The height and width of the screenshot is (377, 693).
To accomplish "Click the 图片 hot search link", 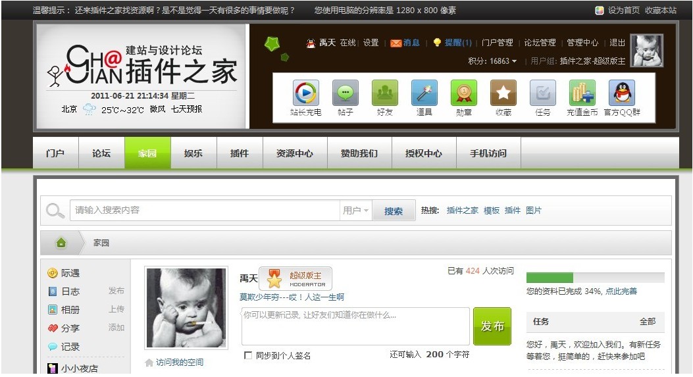I will (x=534, y=211).
